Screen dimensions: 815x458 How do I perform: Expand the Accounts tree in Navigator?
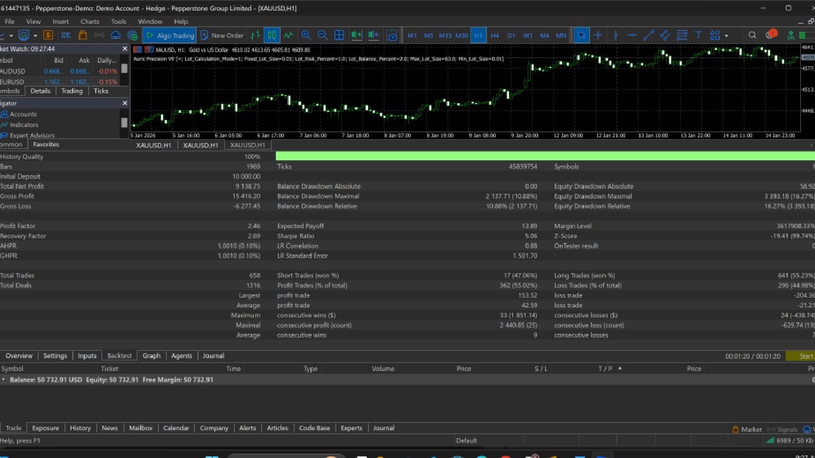pos(23,114)
